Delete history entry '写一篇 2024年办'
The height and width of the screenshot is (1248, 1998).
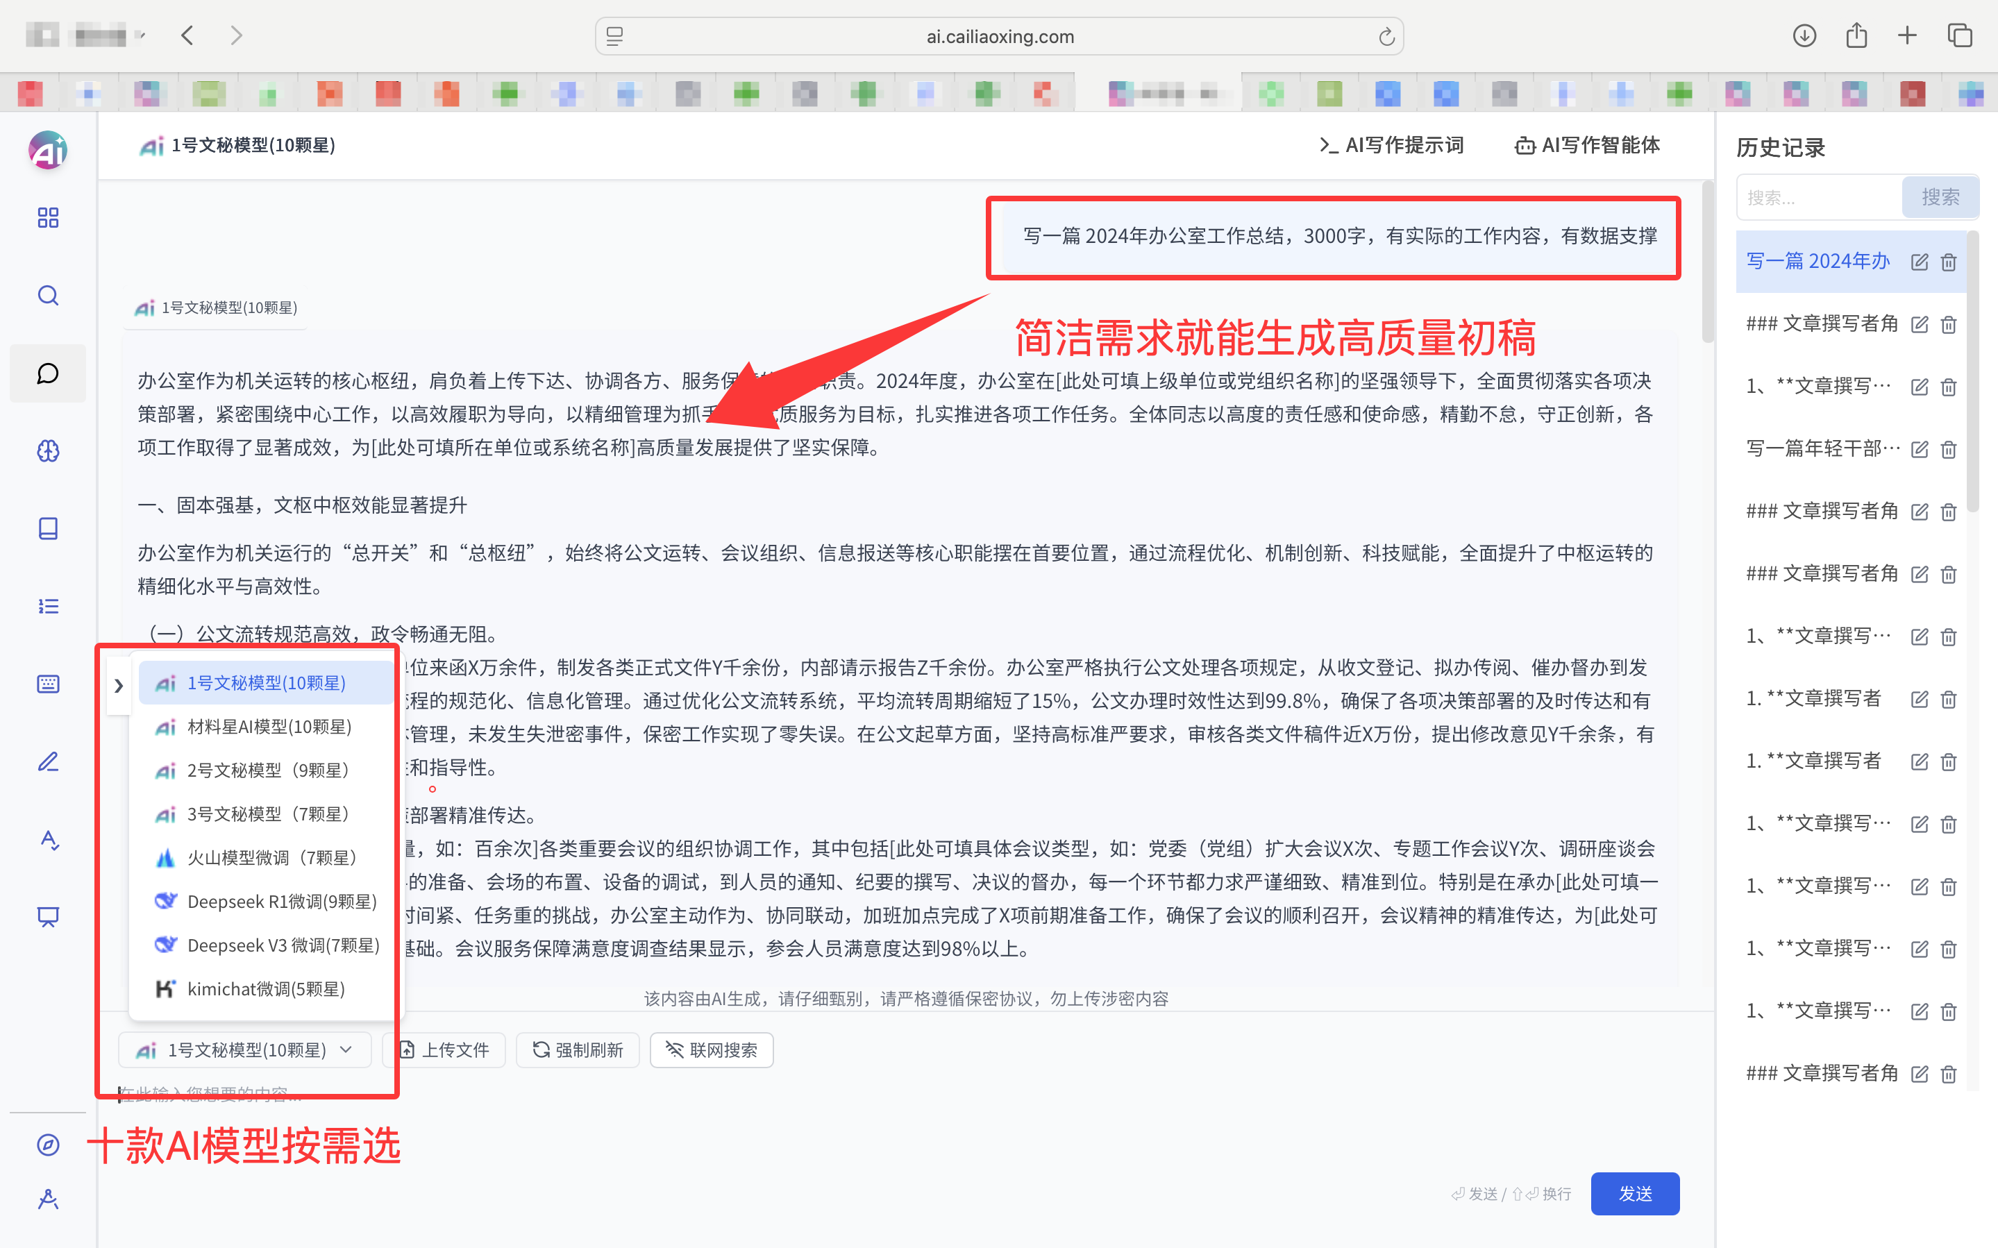tap(1949, 262)
